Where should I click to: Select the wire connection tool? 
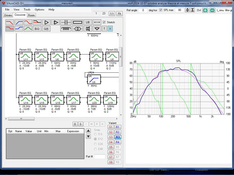97,22
